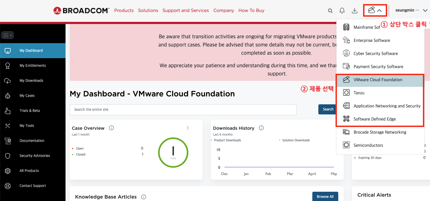This screenshot has height=201, width=430.
Task: Open the notifications bell icon
Action: point(342,11)
